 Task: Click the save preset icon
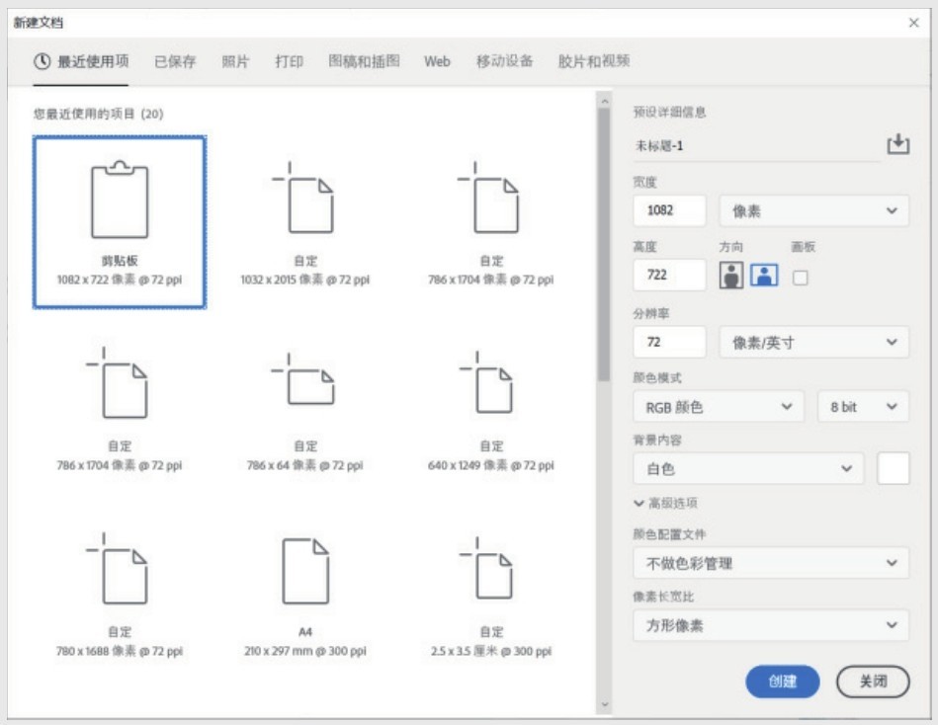coord(897,144)
